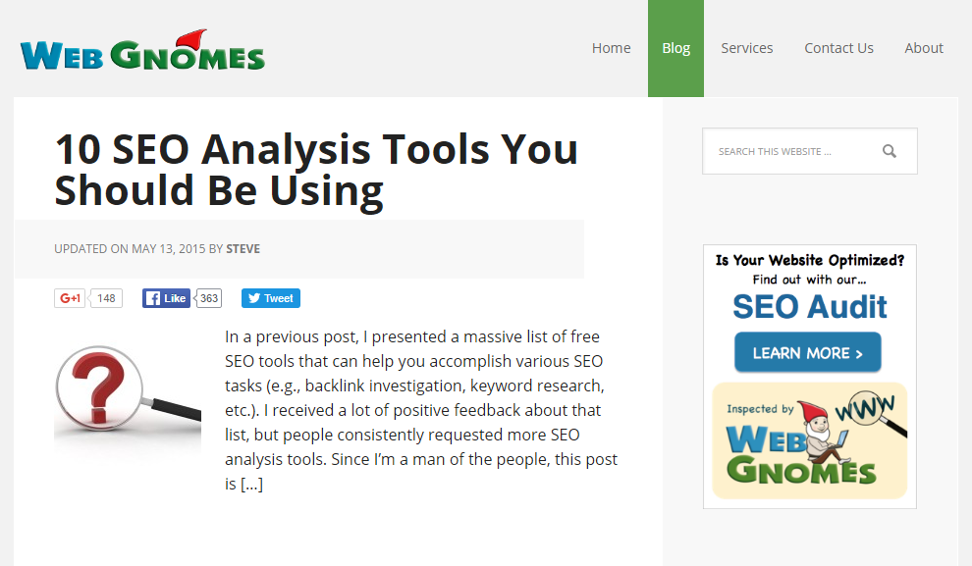The height and width of the screenshot is (566, 972).
Task: Click the Inspected by Web Gnomes badge
Action: (809, 440)
